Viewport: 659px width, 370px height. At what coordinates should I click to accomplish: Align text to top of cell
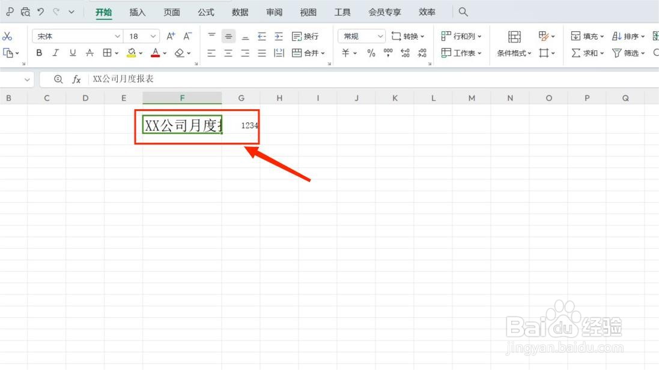coord(212,36)
